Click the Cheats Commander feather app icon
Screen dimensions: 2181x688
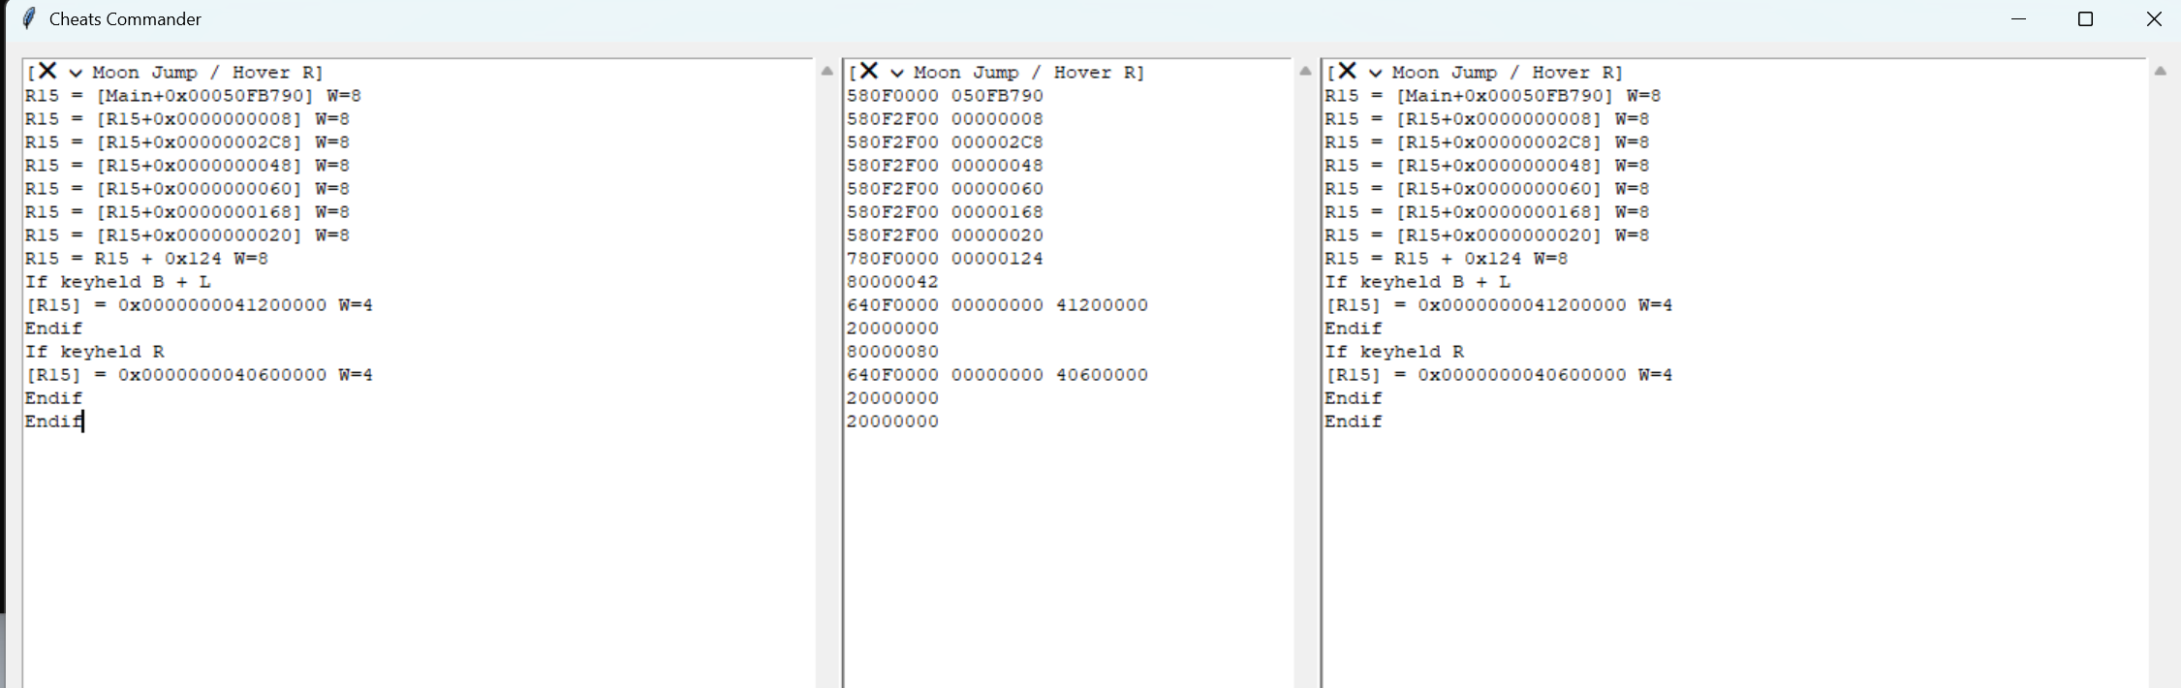click(x=29, y=18)
